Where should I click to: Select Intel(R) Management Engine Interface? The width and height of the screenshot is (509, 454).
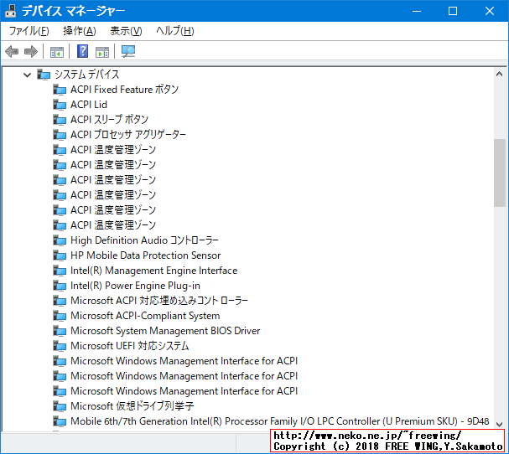coord(153,271)
